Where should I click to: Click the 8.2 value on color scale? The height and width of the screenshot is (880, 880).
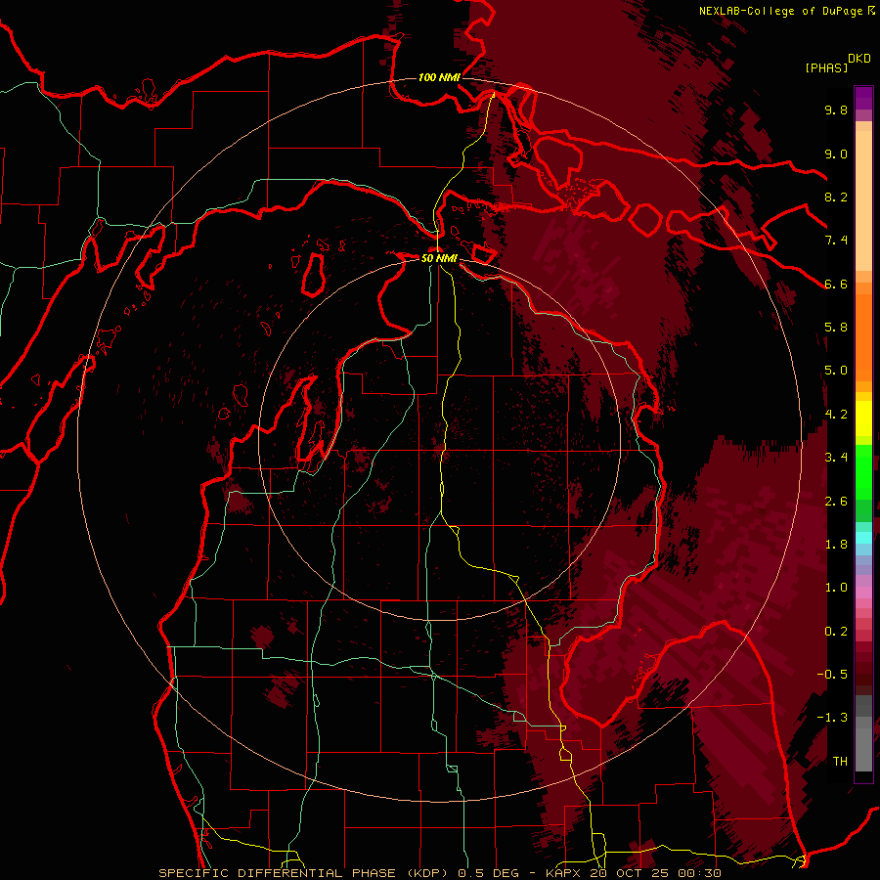tap(836, 197)
